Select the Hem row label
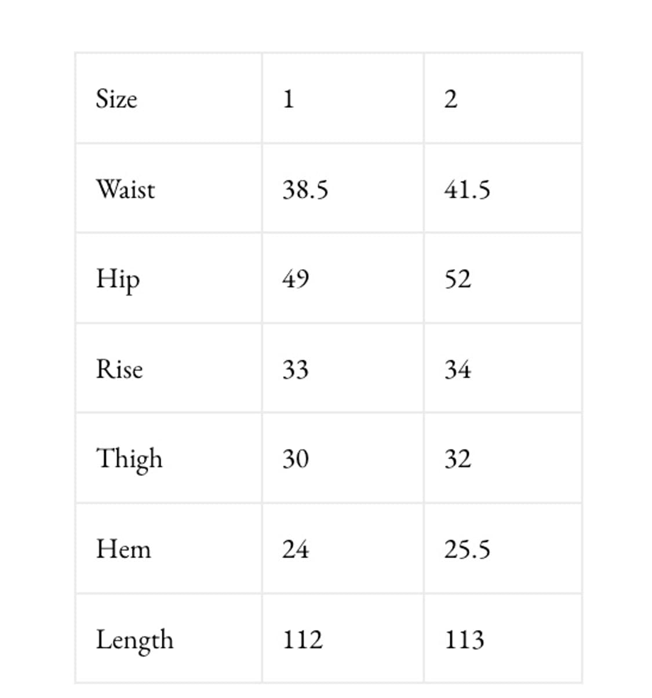 123,549
